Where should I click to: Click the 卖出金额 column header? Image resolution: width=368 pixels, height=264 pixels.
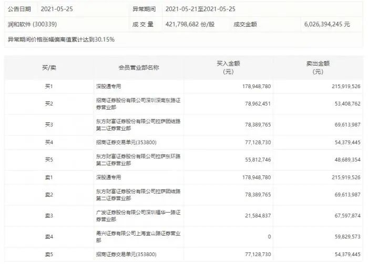(x=318, y=68)
